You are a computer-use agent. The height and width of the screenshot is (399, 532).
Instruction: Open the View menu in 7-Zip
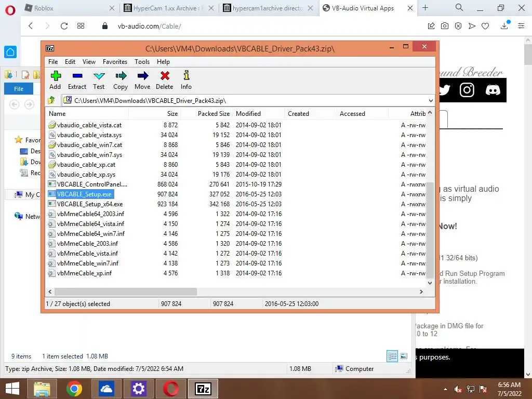89,62
